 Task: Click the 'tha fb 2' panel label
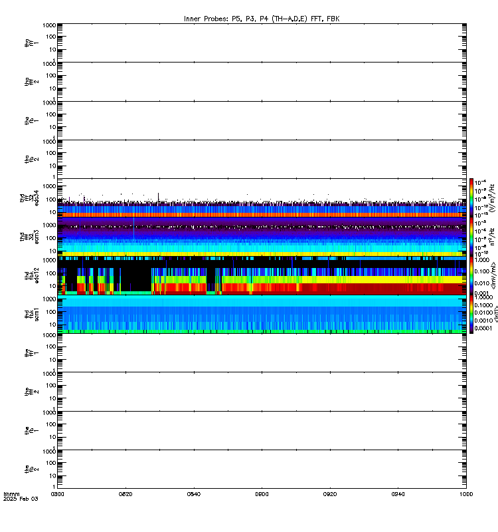click(x=31, y=159)
